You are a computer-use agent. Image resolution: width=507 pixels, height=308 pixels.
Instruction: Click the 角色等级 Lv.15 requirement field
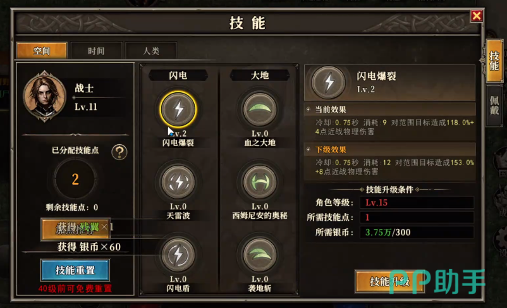click(x=417, y=202)
